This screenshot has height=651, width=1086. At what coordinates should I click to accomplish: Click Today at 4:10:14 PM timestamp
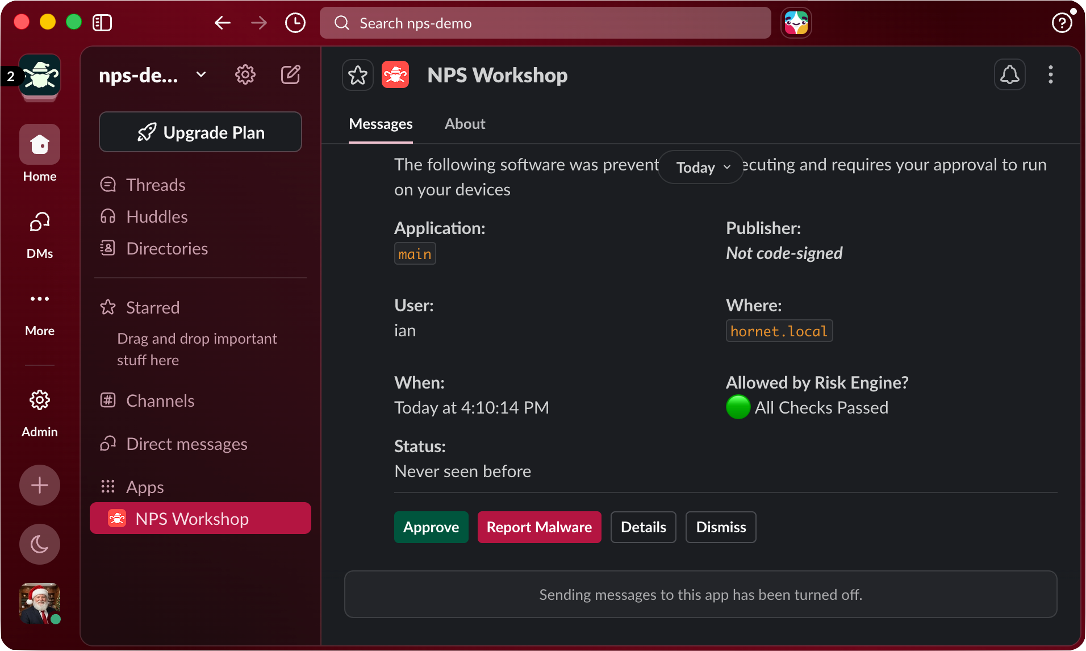(471, 407)
